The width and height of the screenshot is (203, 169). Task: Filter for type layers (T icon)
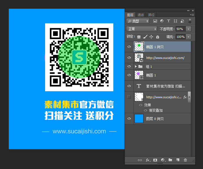(169, 21)
